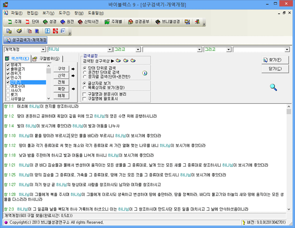
Task: Select Old Testament with 구약 button
Action: pyautogui.click(x=61, y=69)
